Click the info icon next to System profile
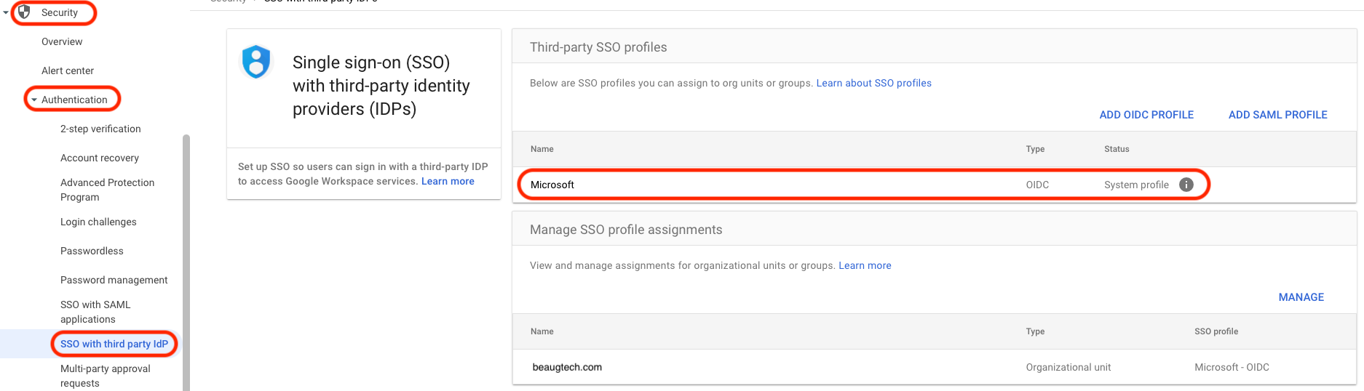 click(1186, 185)
